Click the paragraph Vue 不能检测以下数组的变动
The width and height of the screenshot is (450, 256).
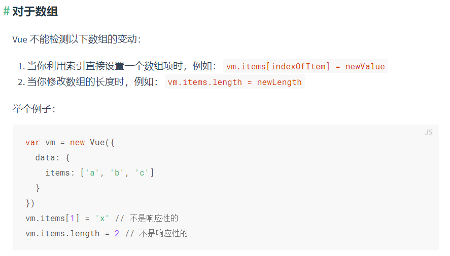tap(77, 39)
